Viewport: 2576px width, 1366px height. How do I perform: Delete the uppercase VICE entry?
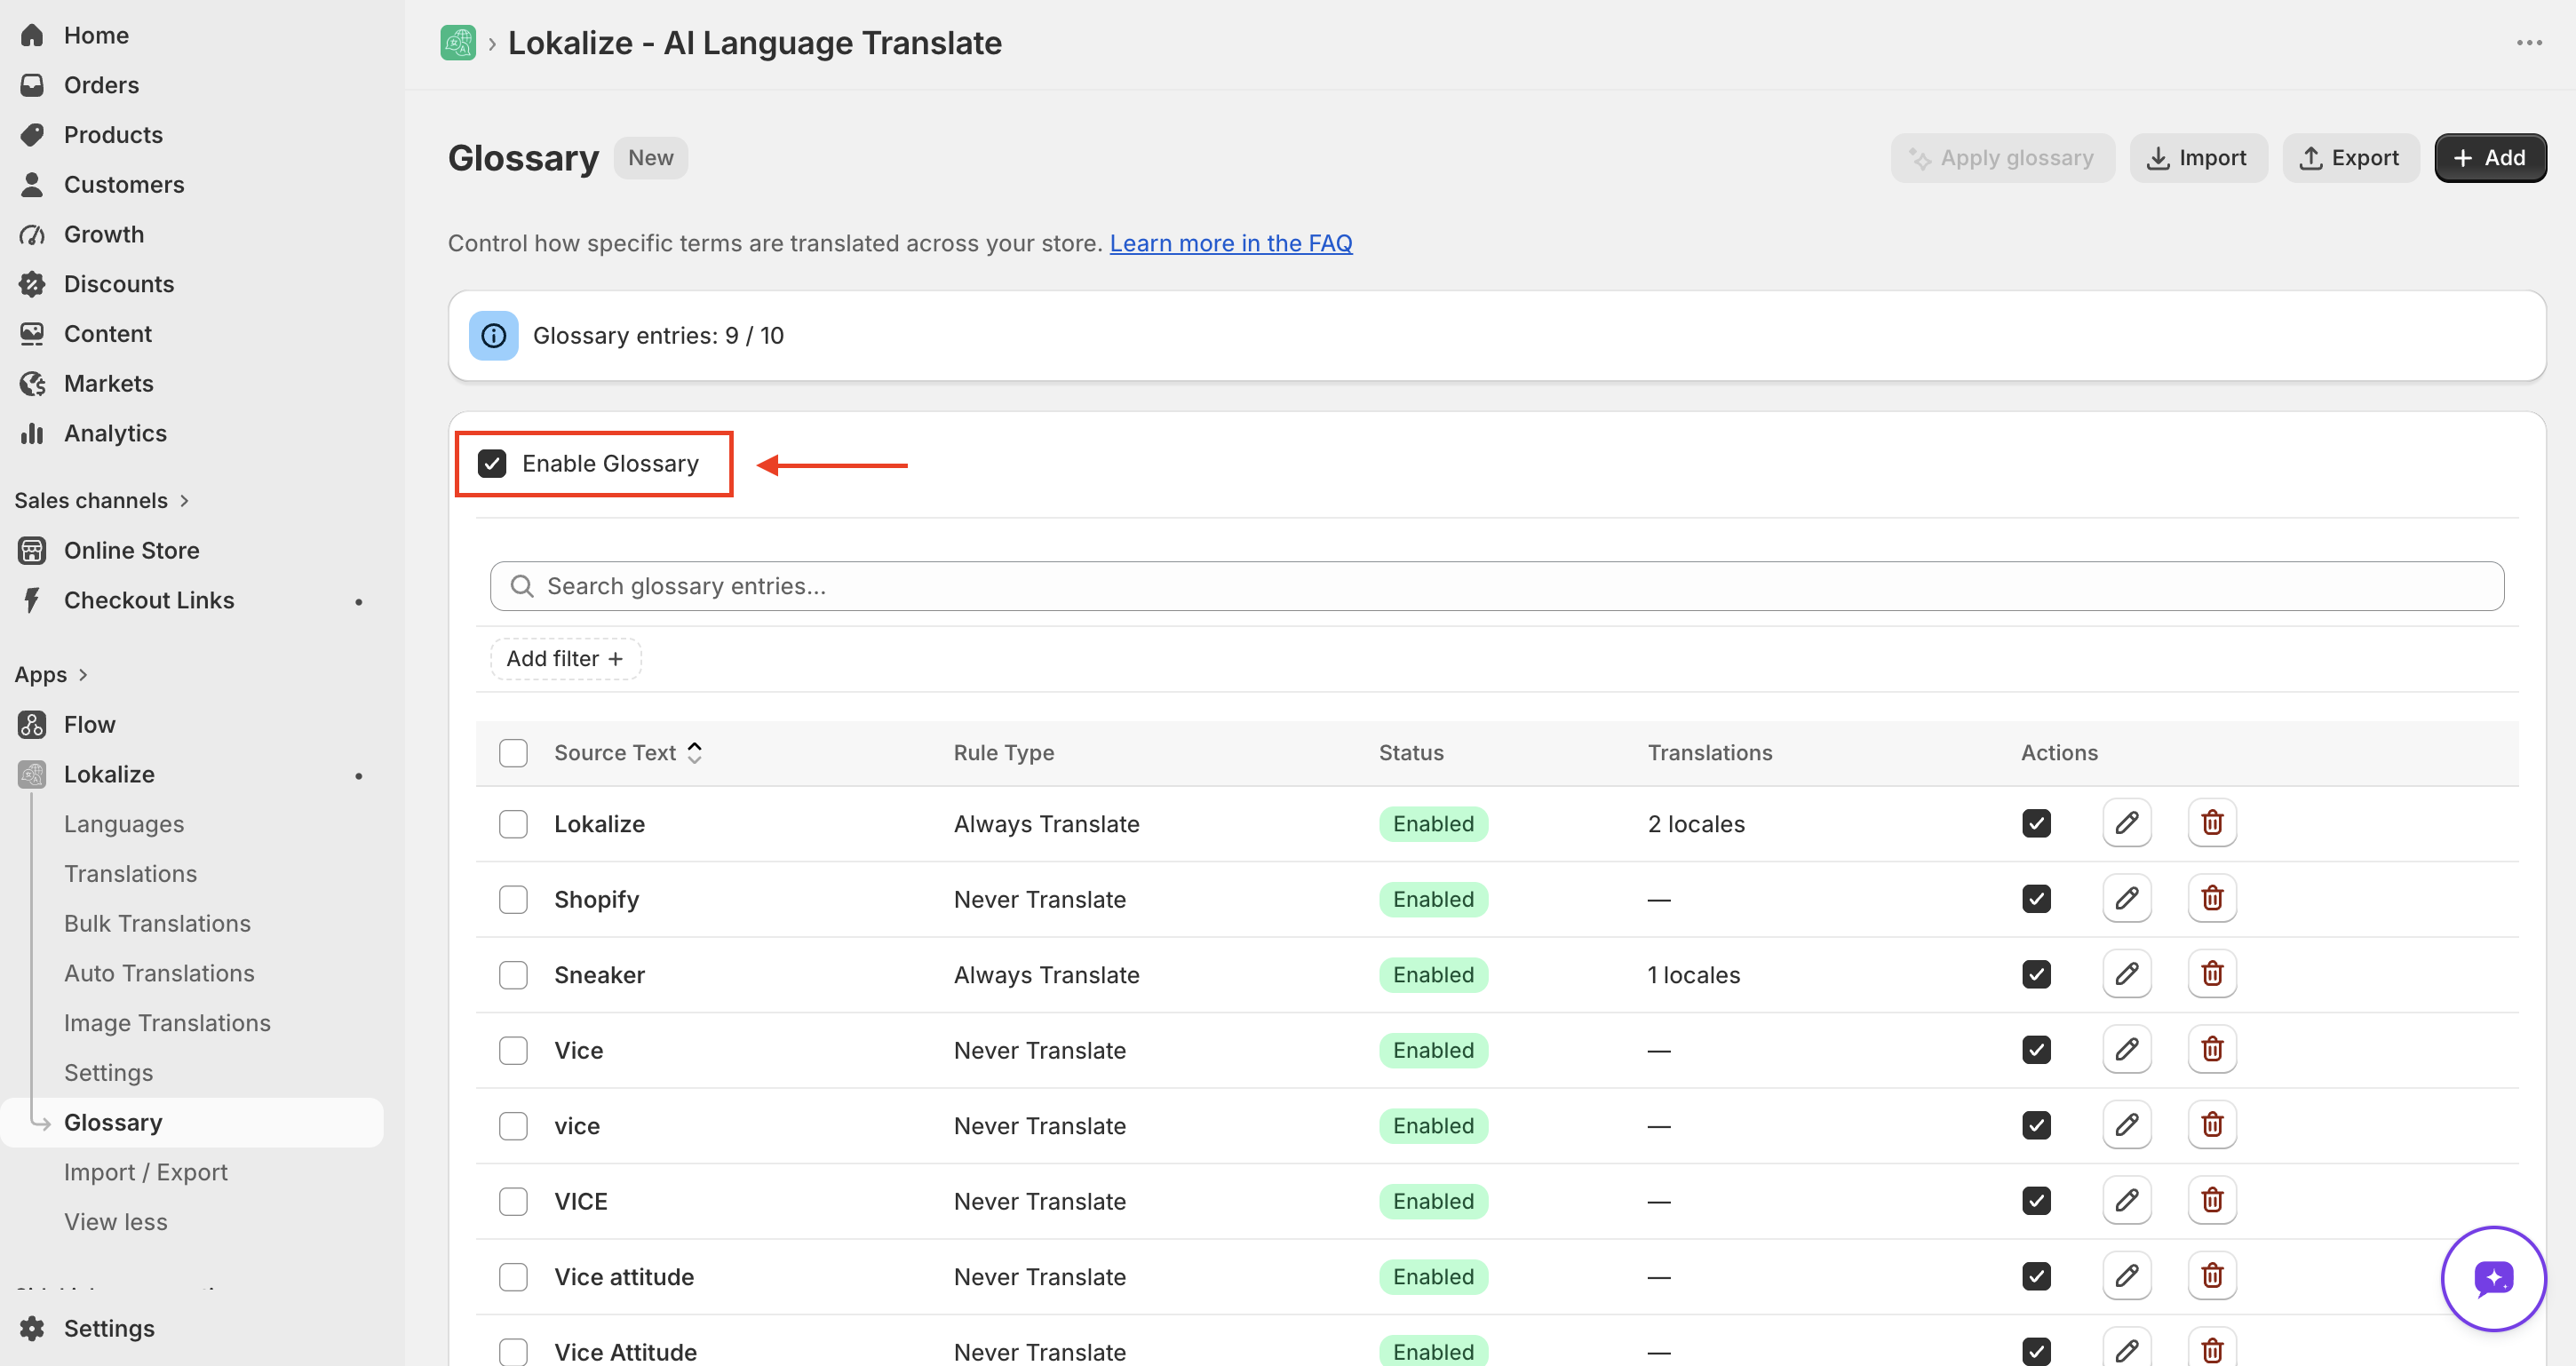[x=2211, y=1201]
